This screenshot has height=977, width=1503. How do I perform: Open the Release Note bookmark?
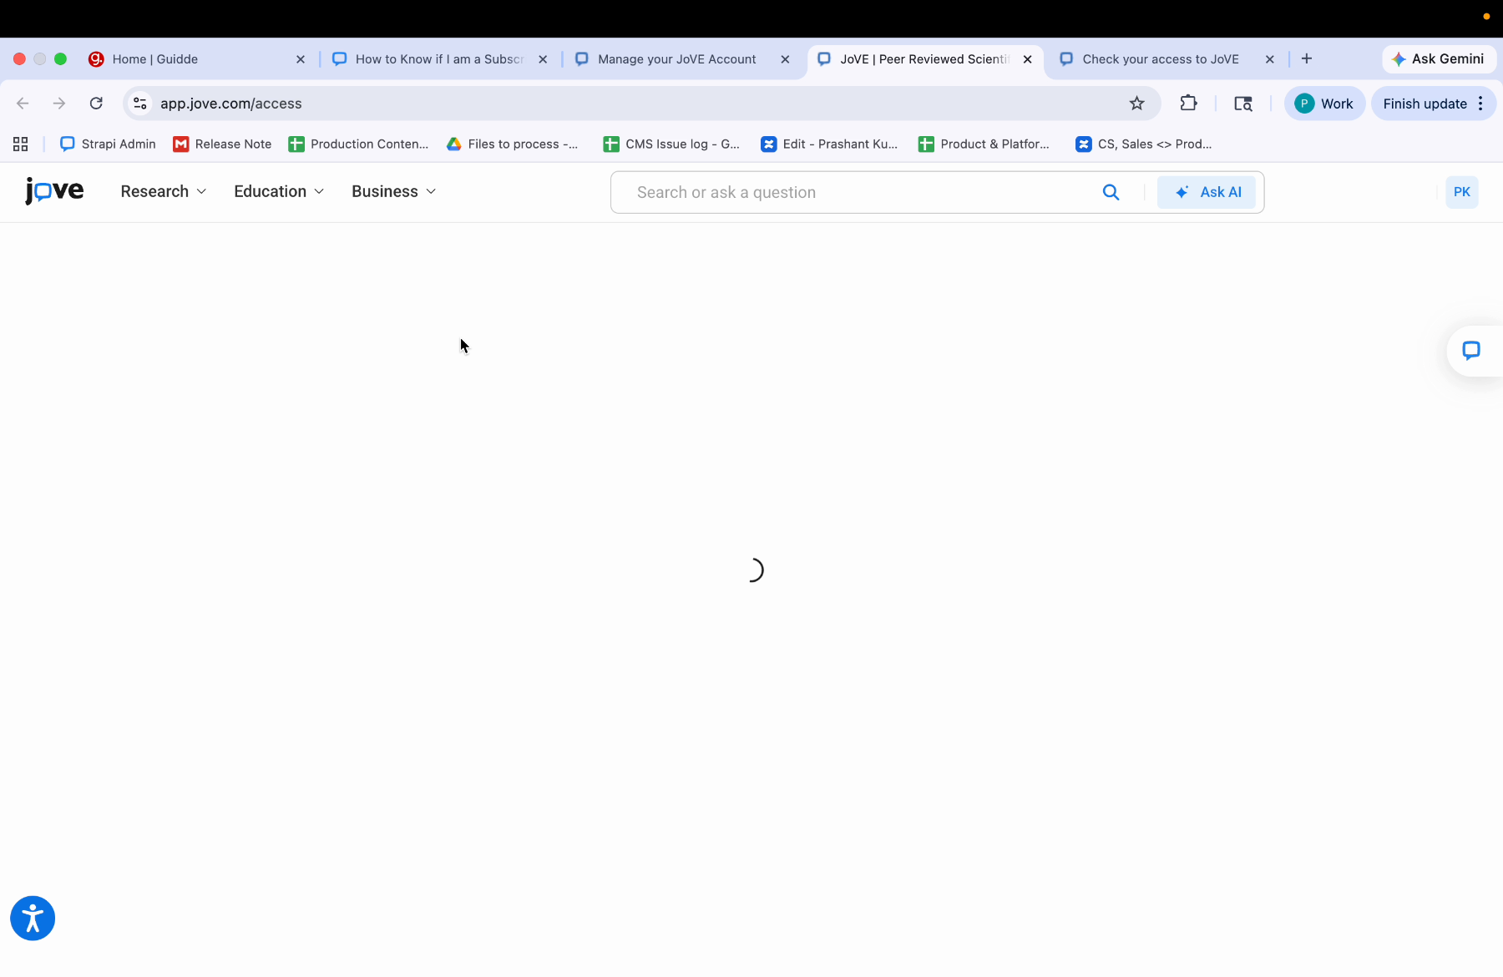[x=221, y=144]
